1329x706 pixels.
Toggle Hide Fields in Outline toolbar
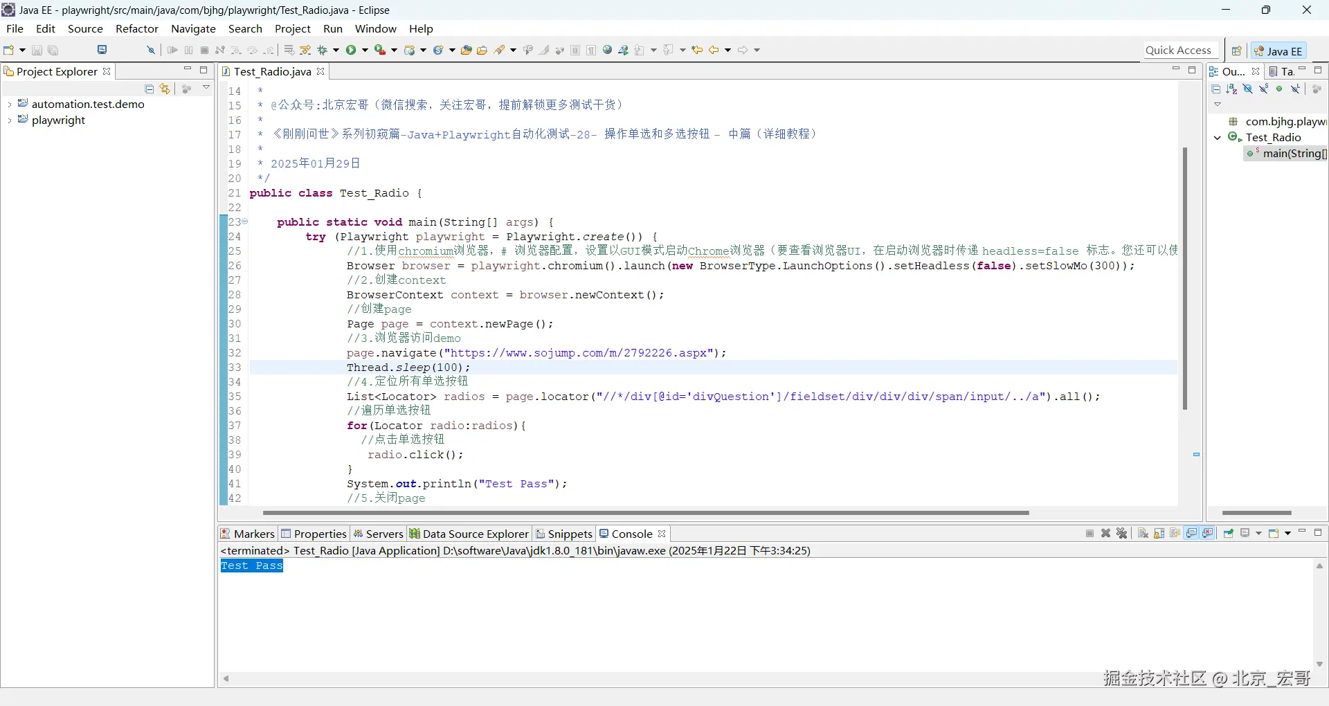point(1247,89)
